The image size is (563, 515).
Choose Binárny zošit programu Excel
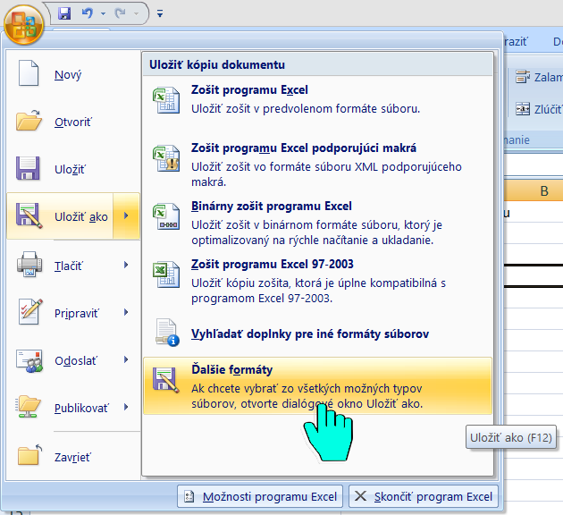pyautogui.click(x=317, y=223)
